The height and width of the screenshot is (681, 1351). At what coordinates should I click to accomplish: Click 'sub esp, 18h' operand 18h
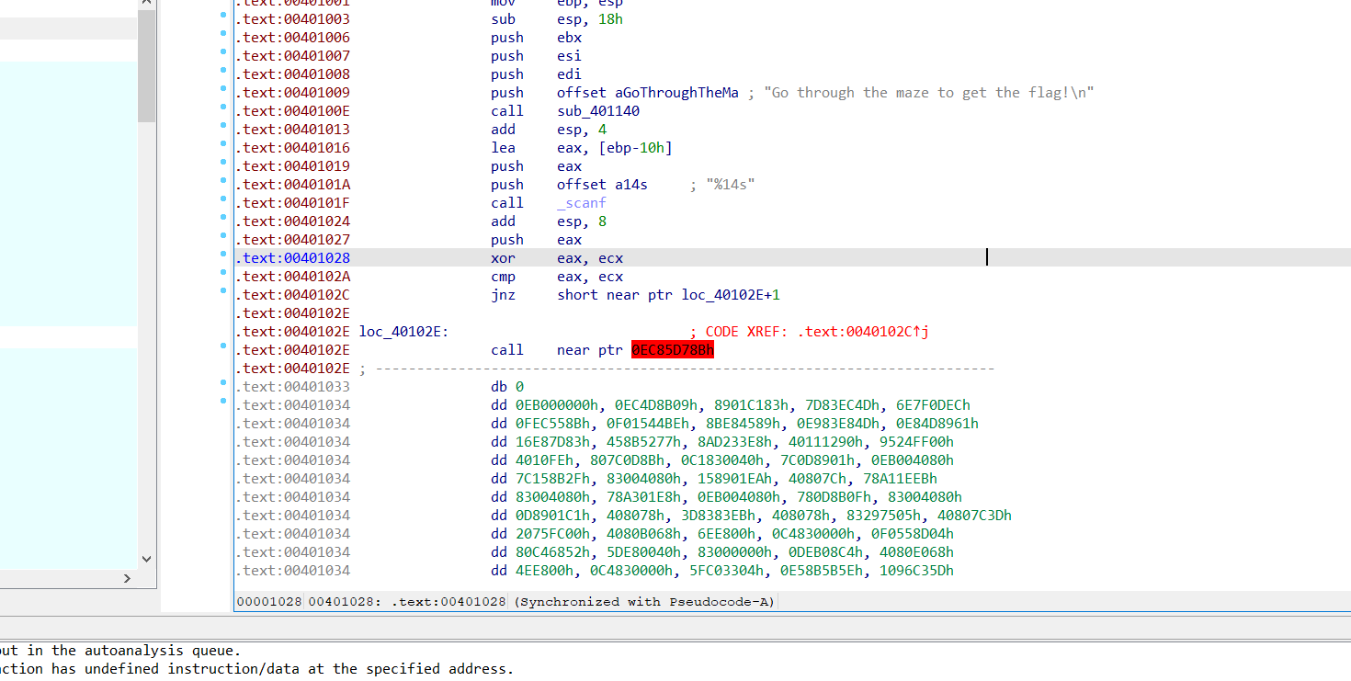point(610,19)
